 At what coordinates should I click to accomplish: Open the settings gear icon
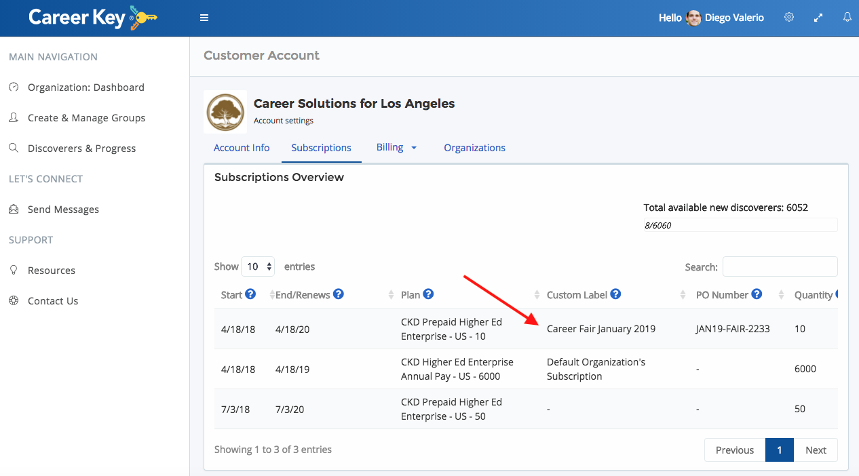(x=789, y=18)
